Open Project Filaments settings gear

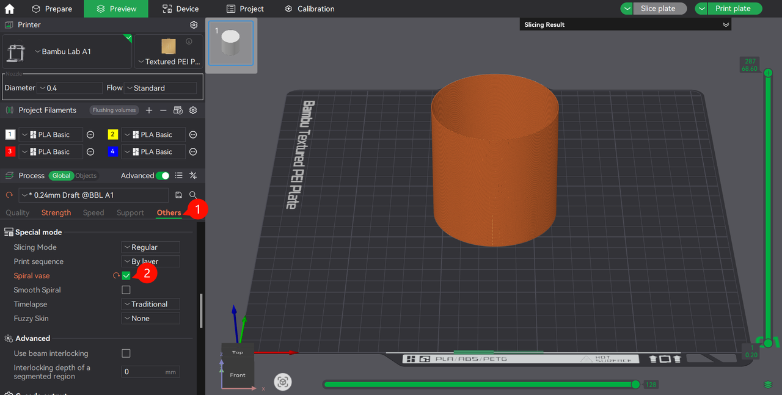193,111
